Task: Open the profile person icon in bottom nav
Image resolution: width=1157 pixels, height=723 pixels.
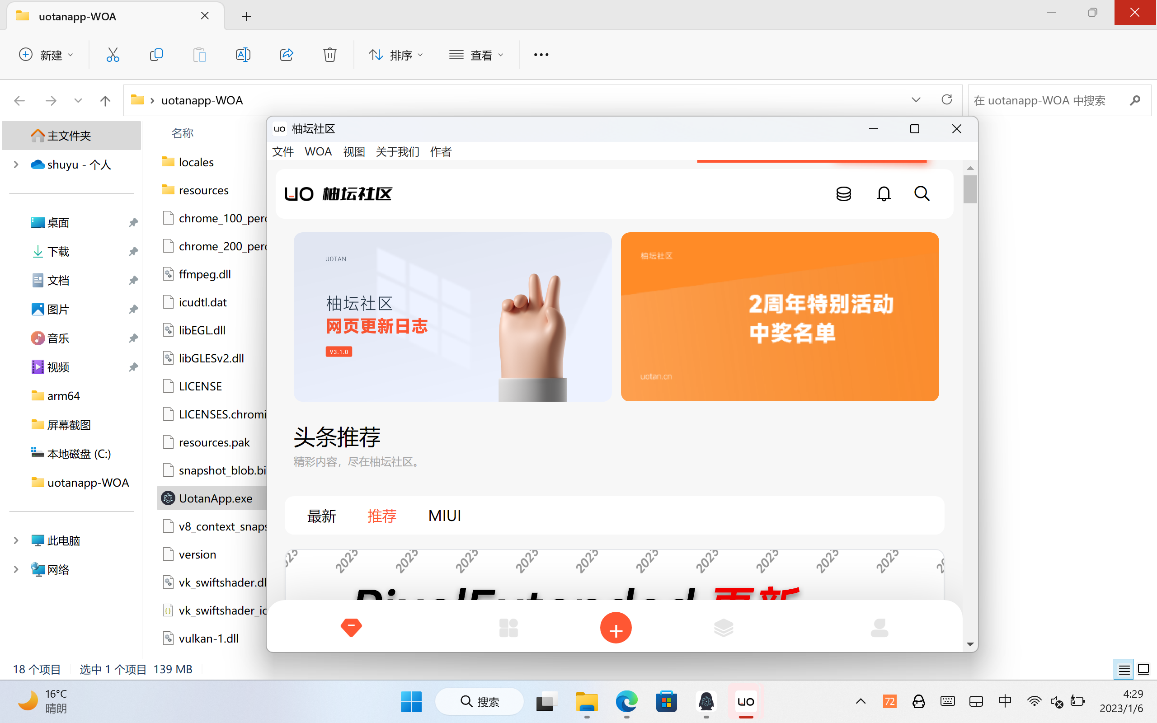Action: point(879,628)
